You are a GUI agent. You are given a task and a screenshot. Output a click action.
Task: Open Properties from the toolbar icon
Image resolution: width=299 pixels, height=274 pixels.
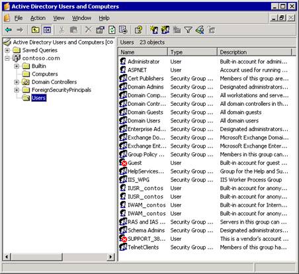(x=100, y=30)
